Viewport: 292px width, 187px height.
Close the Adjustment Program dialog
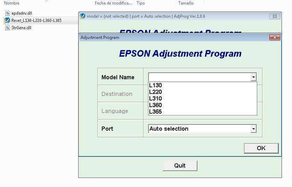click(275, 38)
